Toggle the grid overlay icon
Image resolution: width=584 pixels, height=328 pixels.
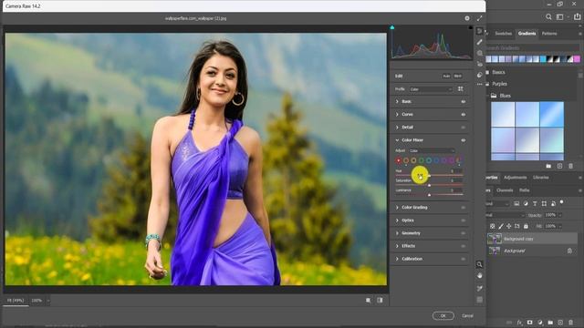[480, 300]
